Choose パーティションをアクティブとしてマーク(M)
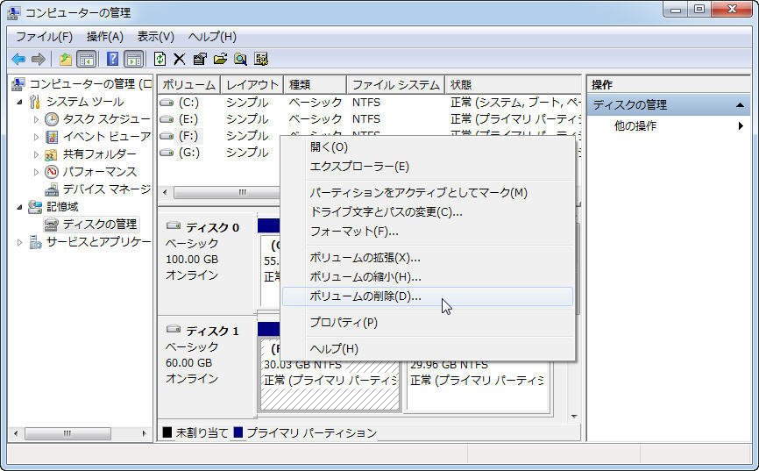 (429, 193)
